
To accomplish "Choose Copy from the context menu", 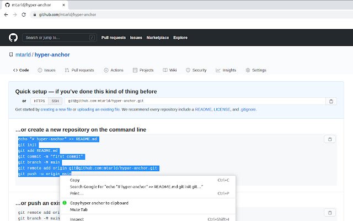I will (x=148, y=180).
